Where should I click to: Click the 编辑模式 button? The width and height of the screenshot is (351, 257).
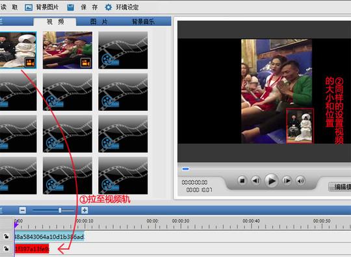click(340, 187)
